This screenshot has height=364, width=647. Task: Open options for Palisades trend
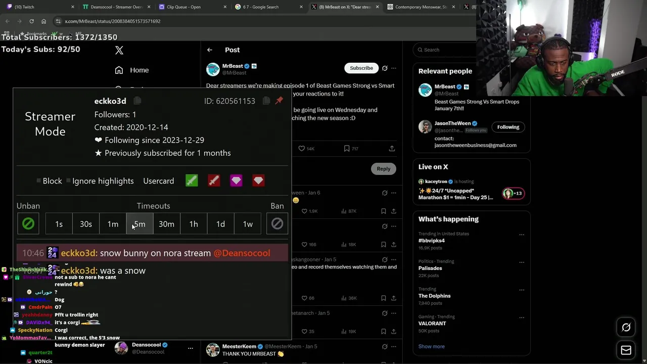[x=522, y=262]
